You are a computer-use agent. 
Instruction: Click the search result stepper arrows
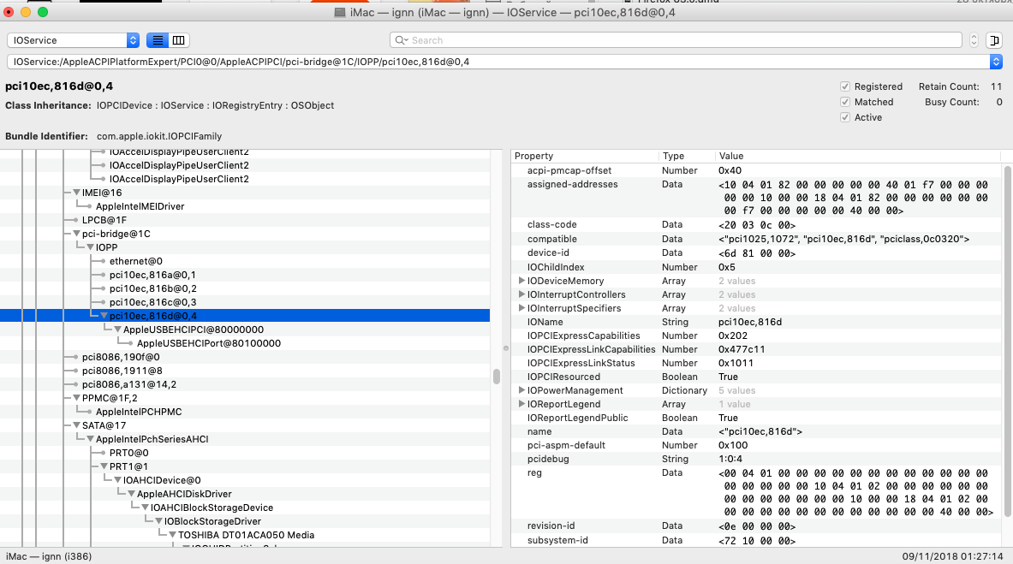(974, 40)
